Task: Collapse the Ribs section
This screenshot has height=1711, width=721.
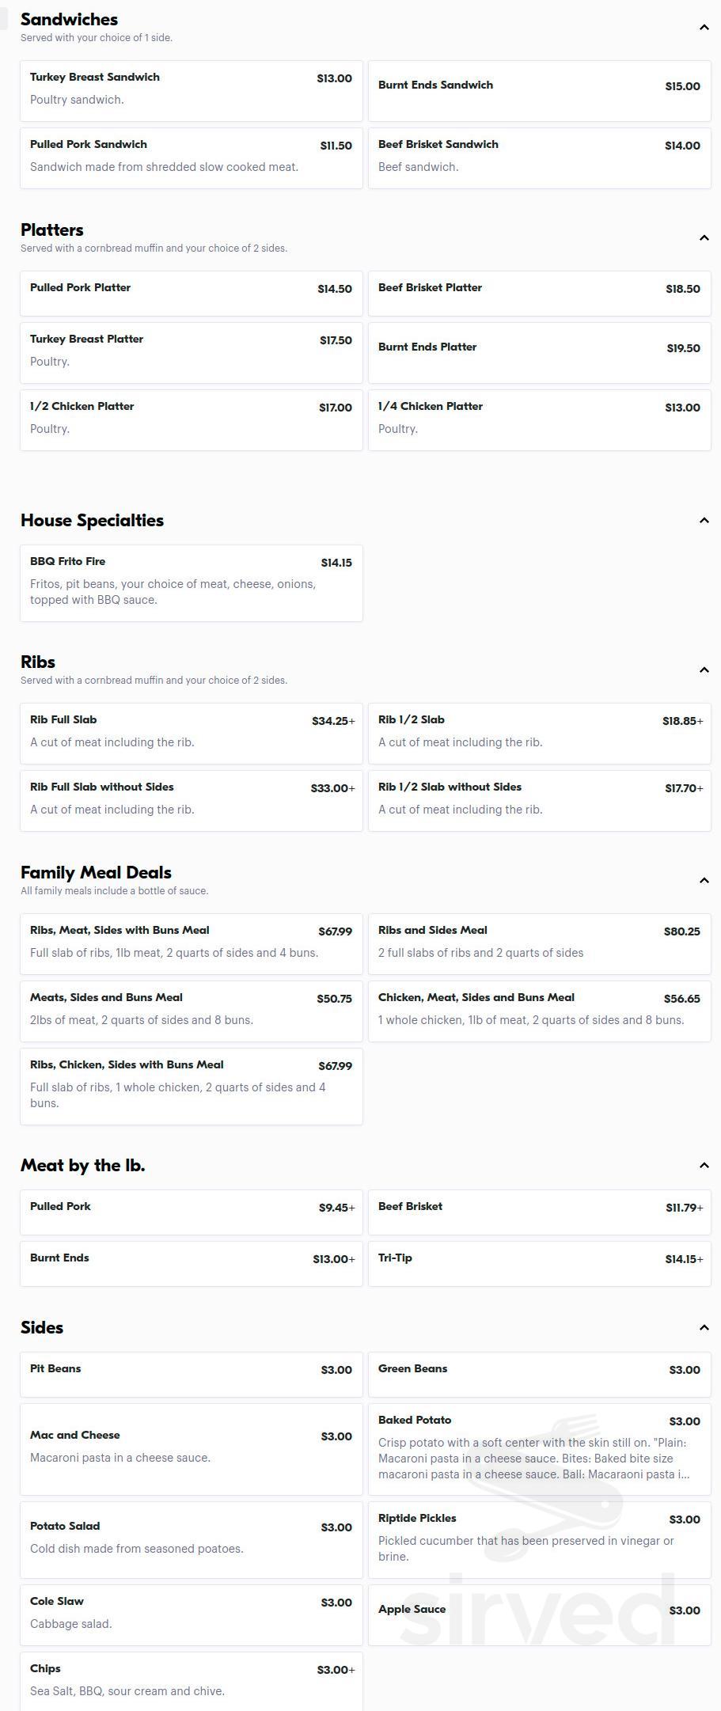Action: pos(704,669)
